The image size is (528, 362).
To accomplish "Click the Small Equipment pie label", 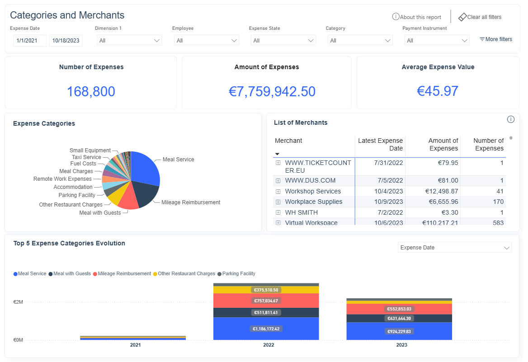I will coord(90,150).
